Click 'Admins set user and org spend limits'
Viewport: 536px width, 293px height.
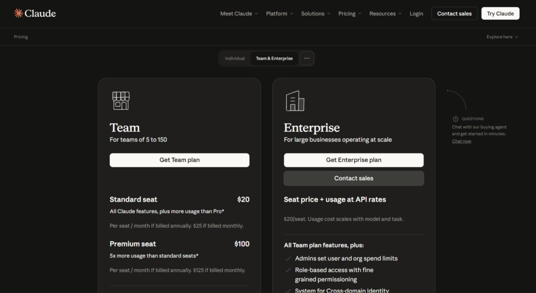click(347, 259)
